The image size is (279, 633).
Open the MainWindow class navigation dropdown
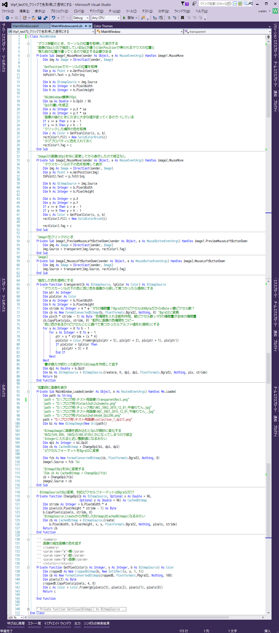pyautogui.click(x=139, y=31)
